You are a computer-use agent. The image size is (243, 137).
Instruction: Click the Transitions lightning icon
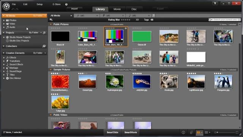(x=7, y=61)
